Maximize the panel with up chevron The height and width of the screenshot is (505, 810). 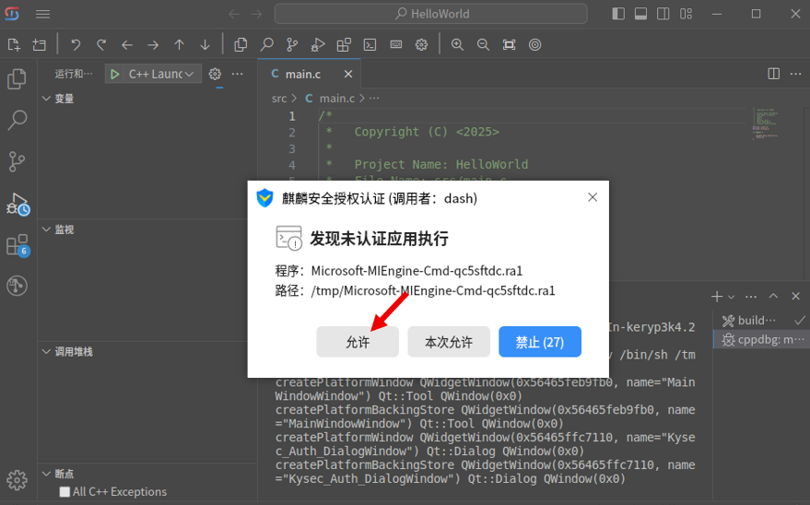[x=773, y=296]
